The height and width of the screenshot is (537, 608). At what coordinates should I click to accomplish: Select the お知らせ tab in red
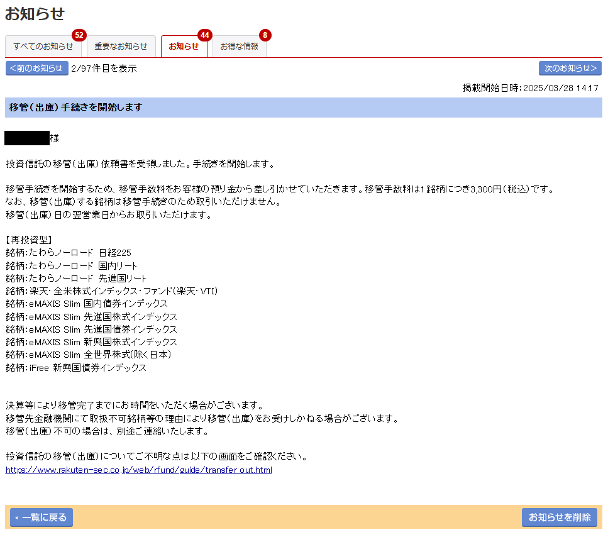pos(184,47)
